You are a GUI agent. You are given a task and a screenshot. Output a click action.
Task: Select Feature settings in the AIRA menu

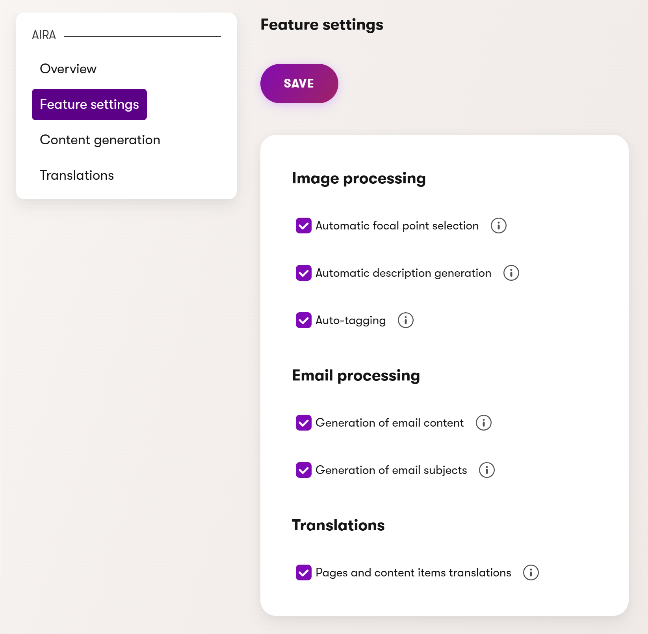tap(89, 104)
